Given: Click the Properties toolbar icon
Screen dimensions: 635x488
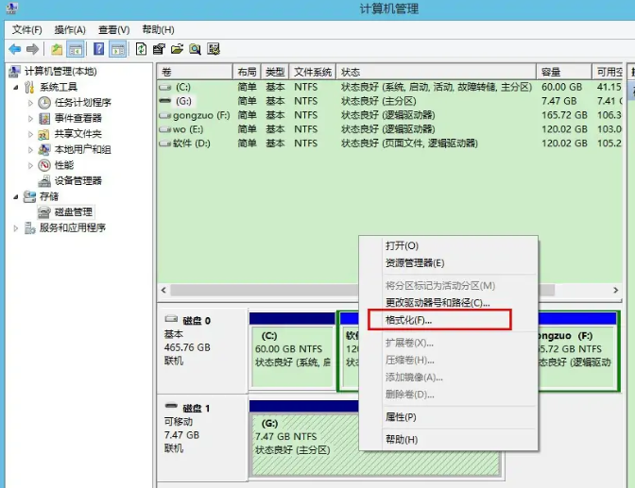Looking at the screenshot, I should click(159, 49).
